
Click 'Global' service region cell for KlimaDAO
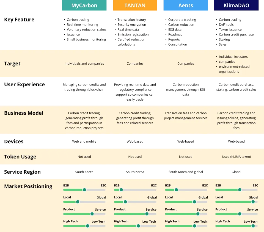pos(236,172)
